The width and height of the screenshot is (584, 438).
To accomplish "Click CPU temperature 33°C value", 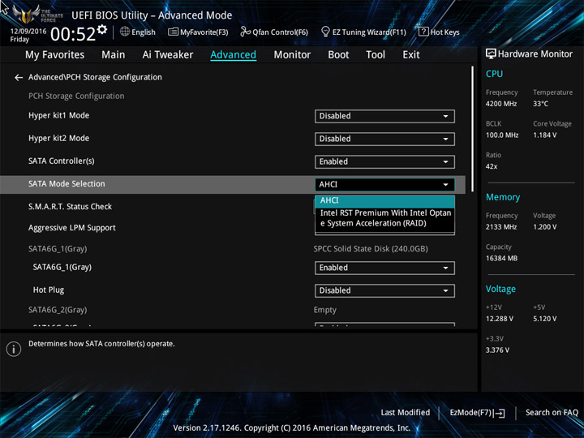I will (x=540, y=104).
